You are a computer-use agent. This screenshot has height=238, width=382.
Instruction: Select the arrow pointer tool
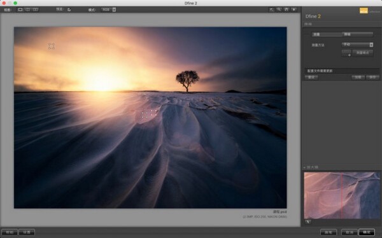(271, 10)
